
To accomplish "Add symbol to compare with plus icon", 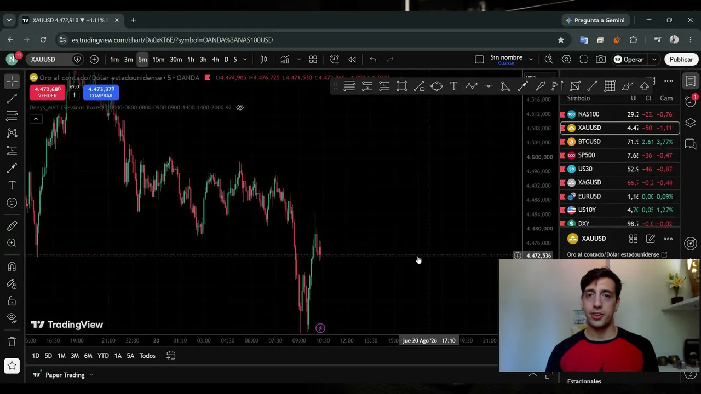I will [x=94, y=59].
